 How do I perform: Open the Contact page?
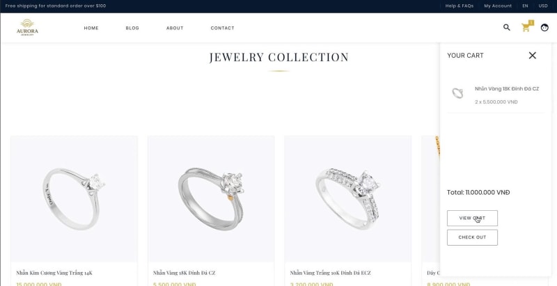coord(222,28)
